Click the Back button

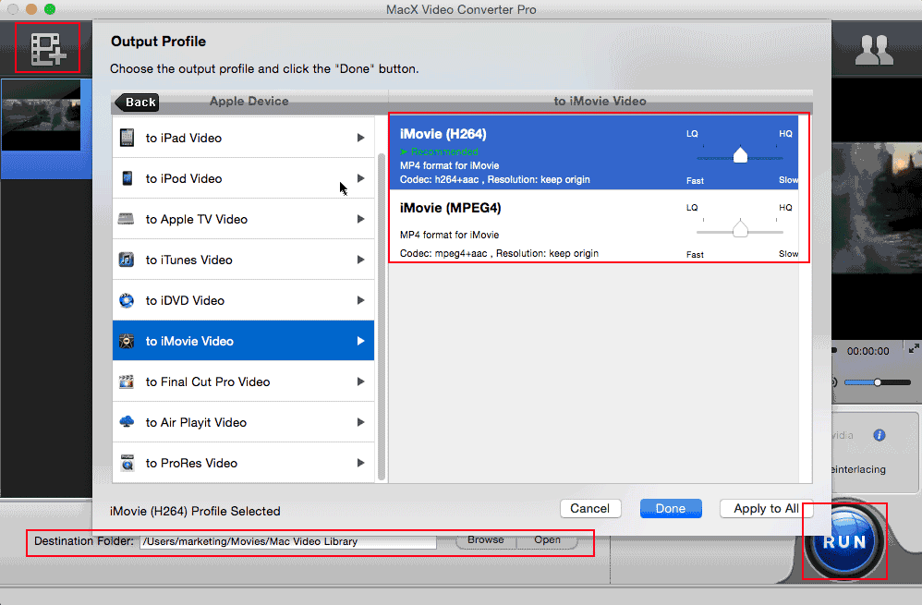pos(137,102)
